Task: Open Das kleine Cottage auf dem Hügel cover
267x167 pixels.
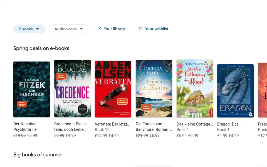Action: 195,89
